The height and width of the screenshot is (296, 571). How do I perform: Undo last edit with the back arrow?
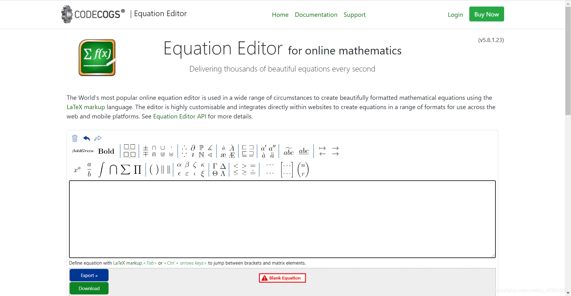click(x=86, y=138)
